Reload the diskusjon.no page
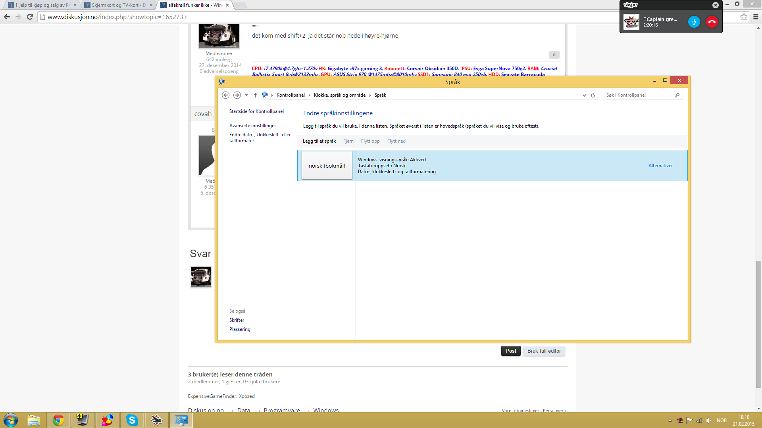The image size is (762, 428). [x=30, y=17]
